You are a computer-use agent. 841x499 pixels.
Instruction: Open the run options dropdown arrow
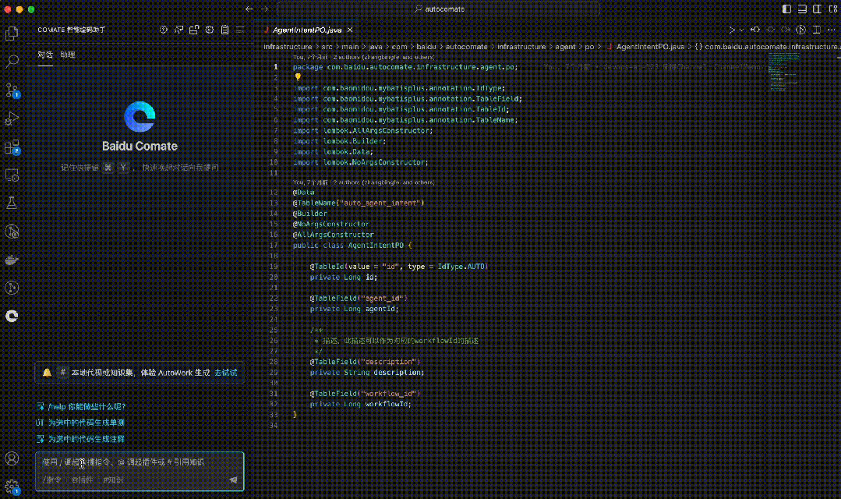[741, 30]
